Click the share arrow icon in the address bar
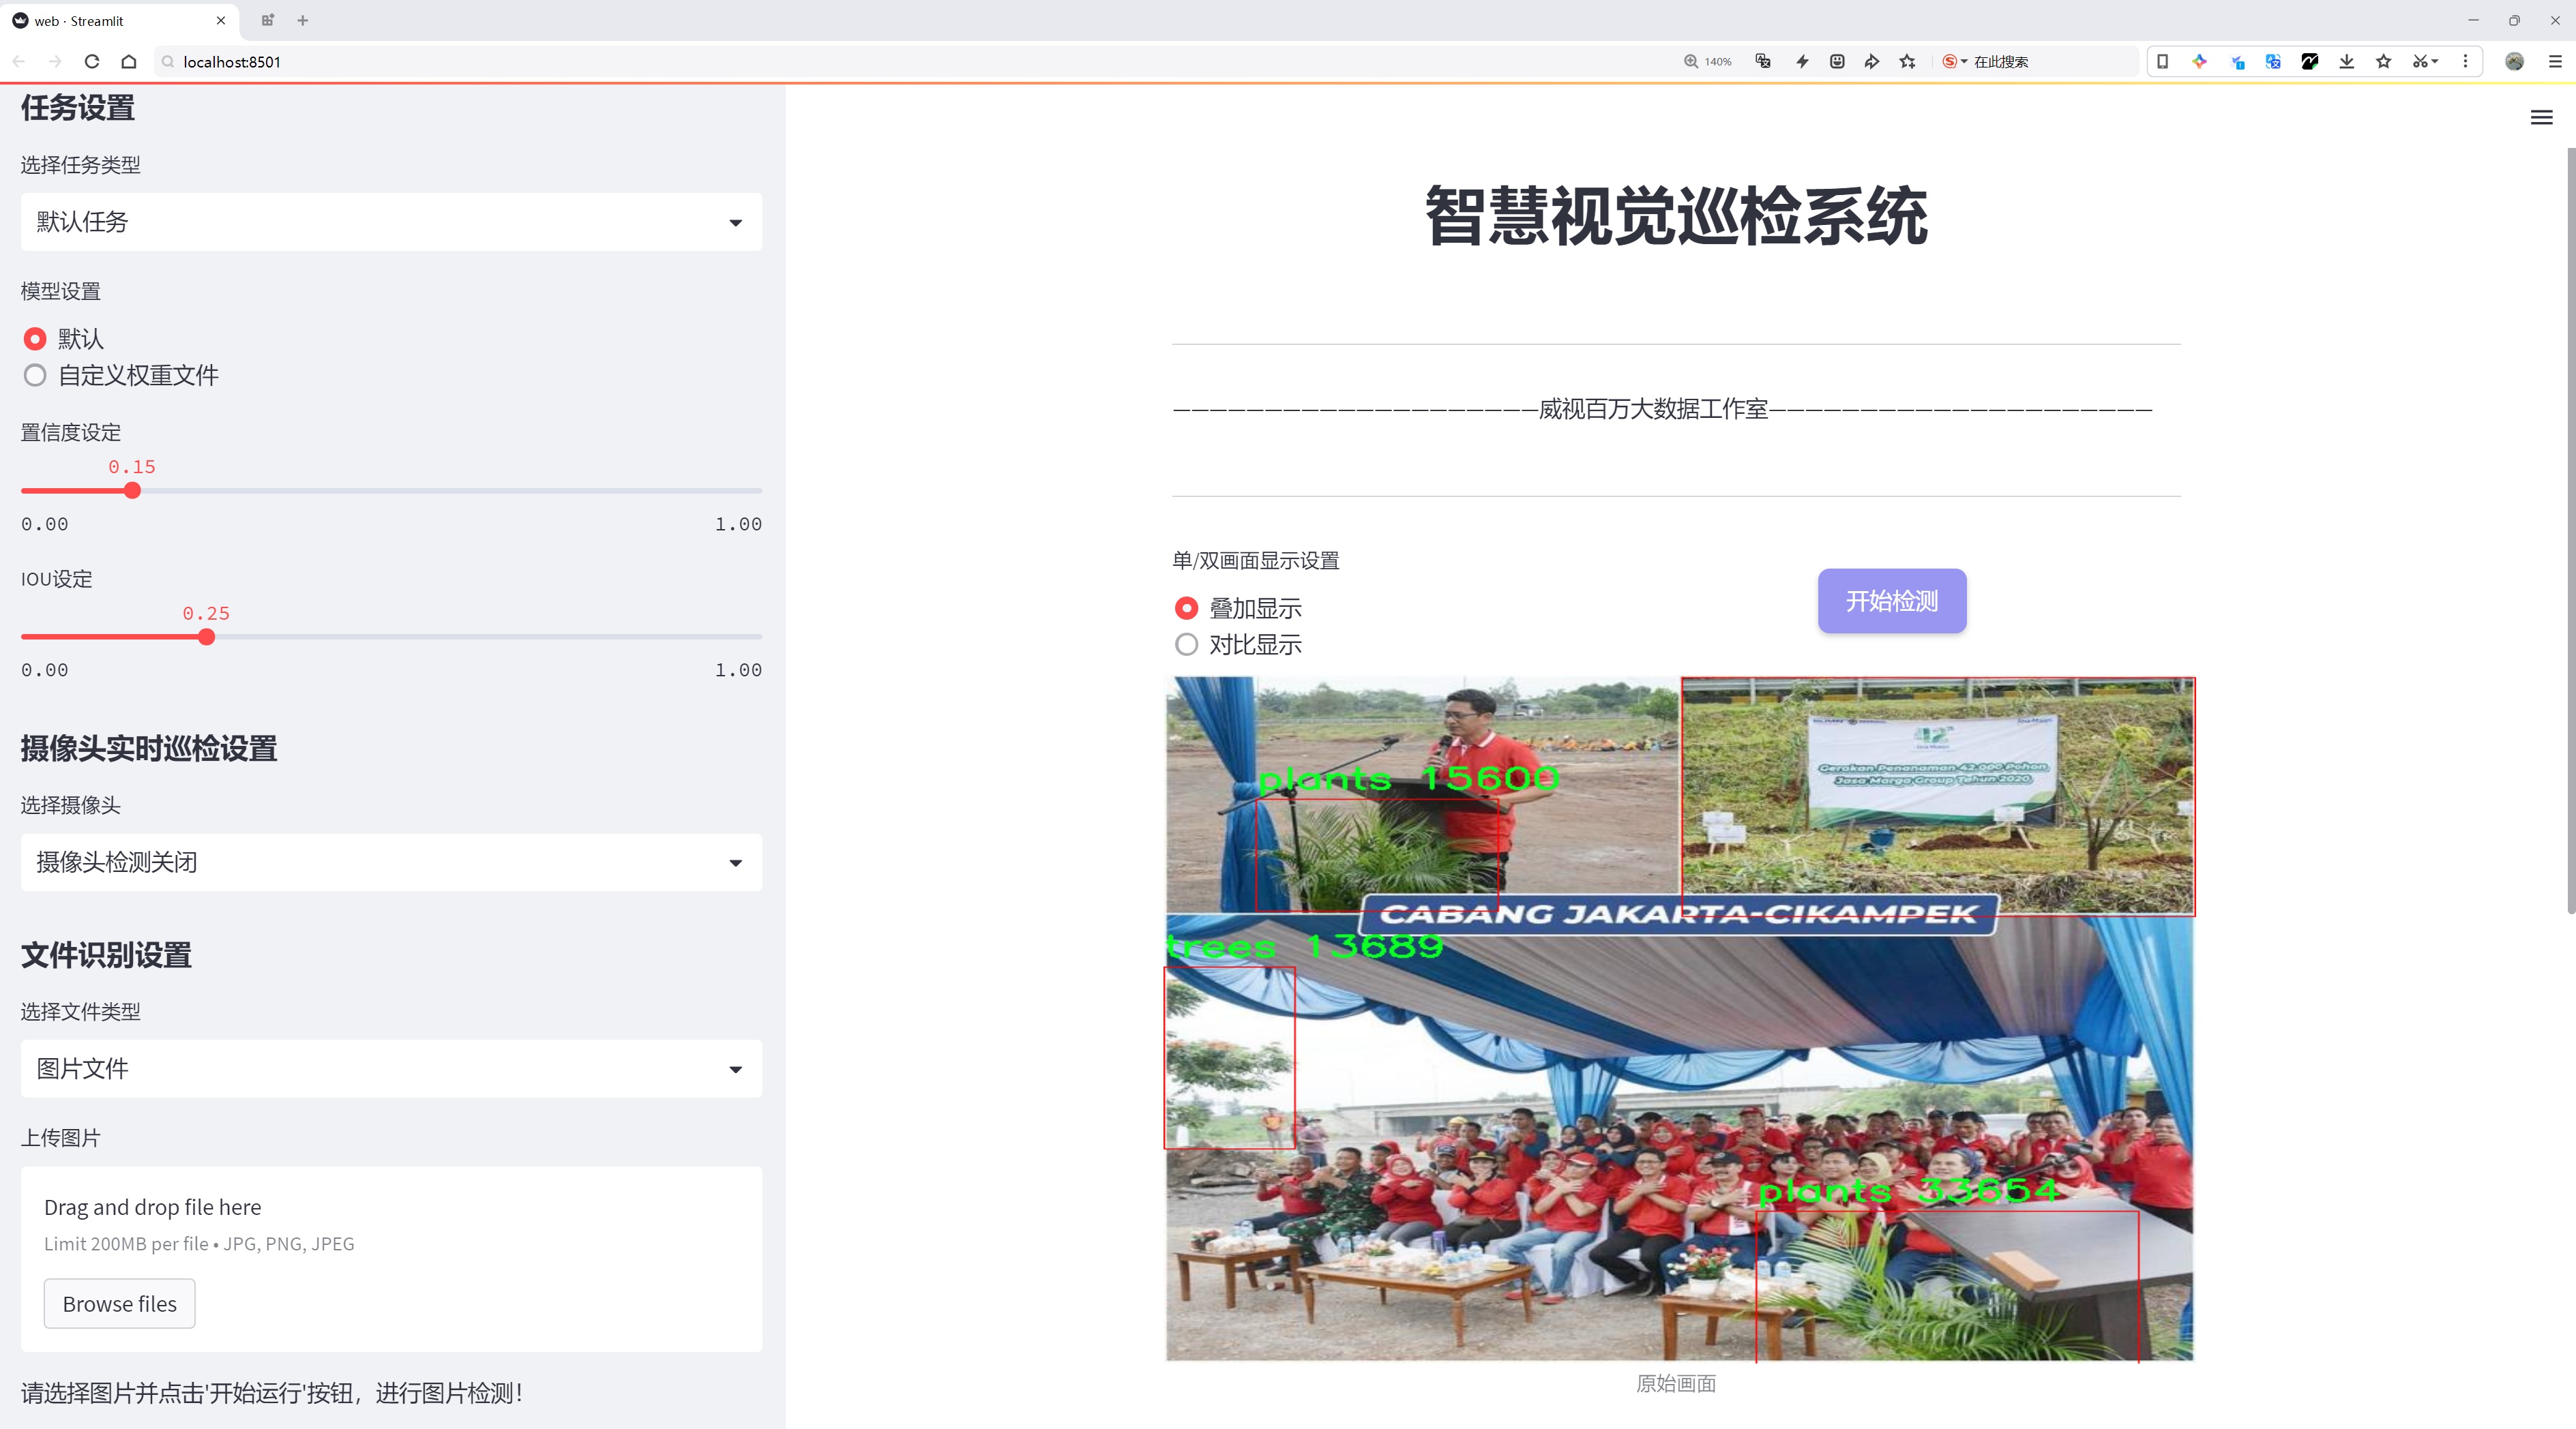2576x1429 pixels. pyautogui.click(x=1872, y=61)
